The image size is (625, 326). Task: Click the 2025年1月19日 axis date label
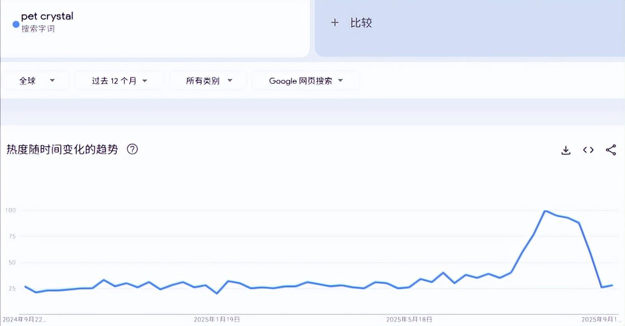click(217, 319)
